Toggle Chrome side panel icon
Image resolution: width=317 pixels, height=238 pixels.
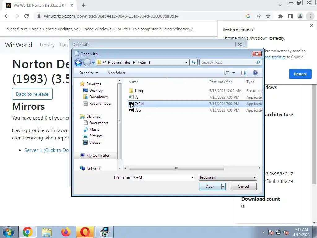(x=290, y=16)
